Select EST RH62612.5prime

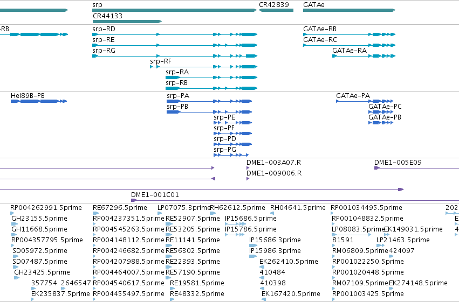click(213, 213)
